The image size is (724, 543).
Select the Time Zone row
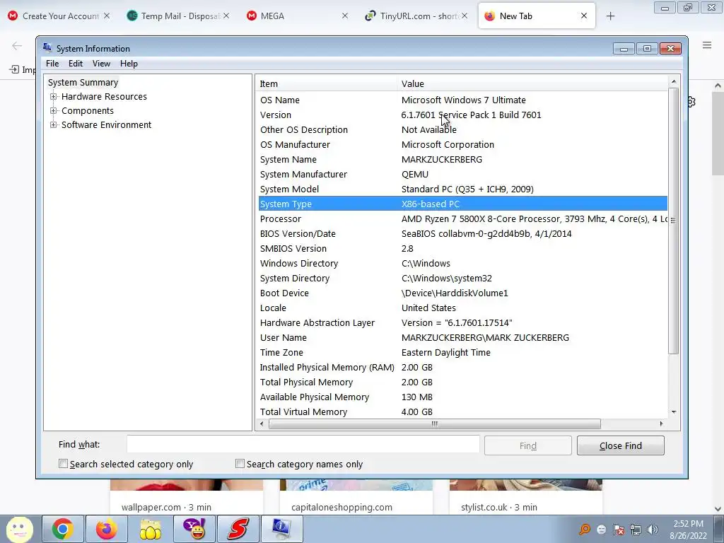click(x=462, y=352)
